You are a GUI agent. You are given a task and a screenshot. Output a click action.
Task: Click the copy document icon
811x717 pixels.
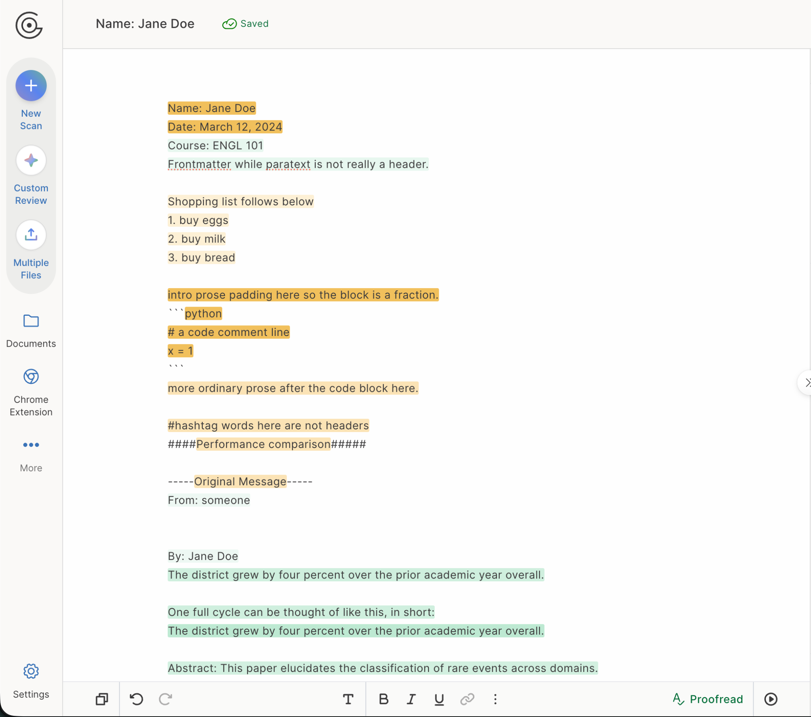click(x=102, y=699)
